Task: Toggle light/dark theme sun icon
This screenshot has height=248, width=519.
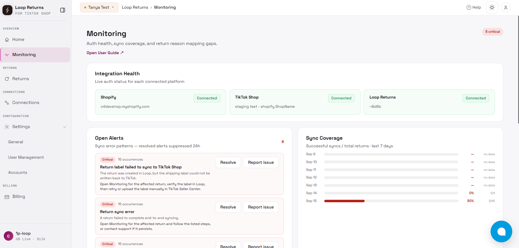Action: click(492, 7)
